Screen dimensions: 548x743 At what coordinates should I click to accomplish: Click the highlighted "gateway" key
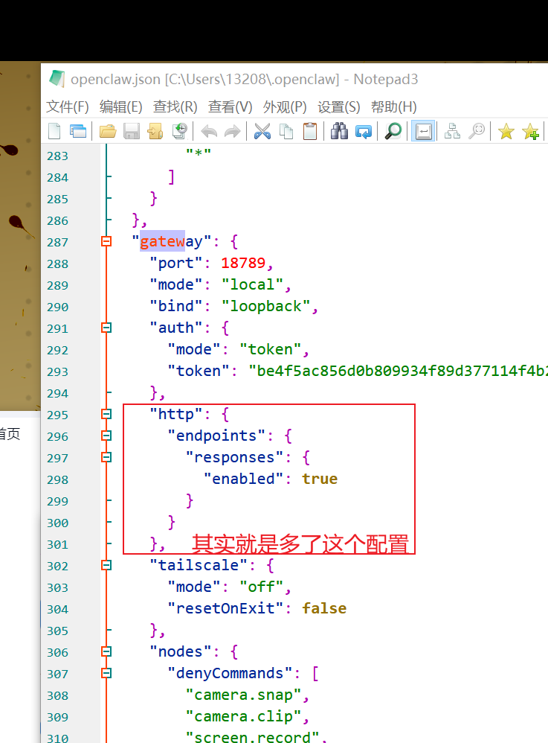click(171, 242)
